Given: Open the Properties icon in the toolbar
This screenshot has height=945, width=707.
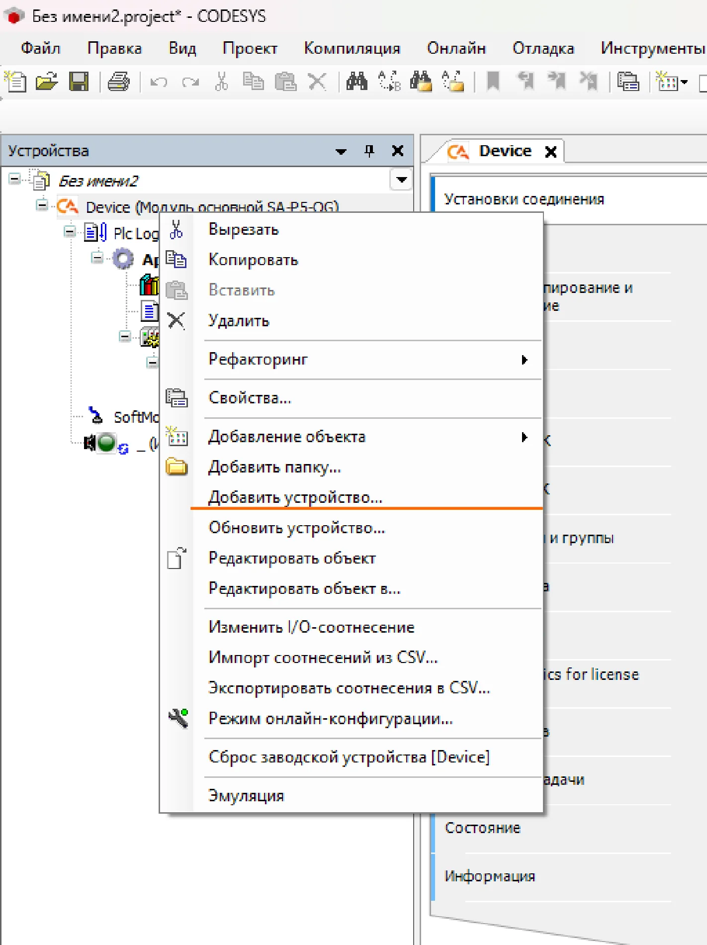Looking at the screenshot, I should pyautogui.click(x=628, y=81).
